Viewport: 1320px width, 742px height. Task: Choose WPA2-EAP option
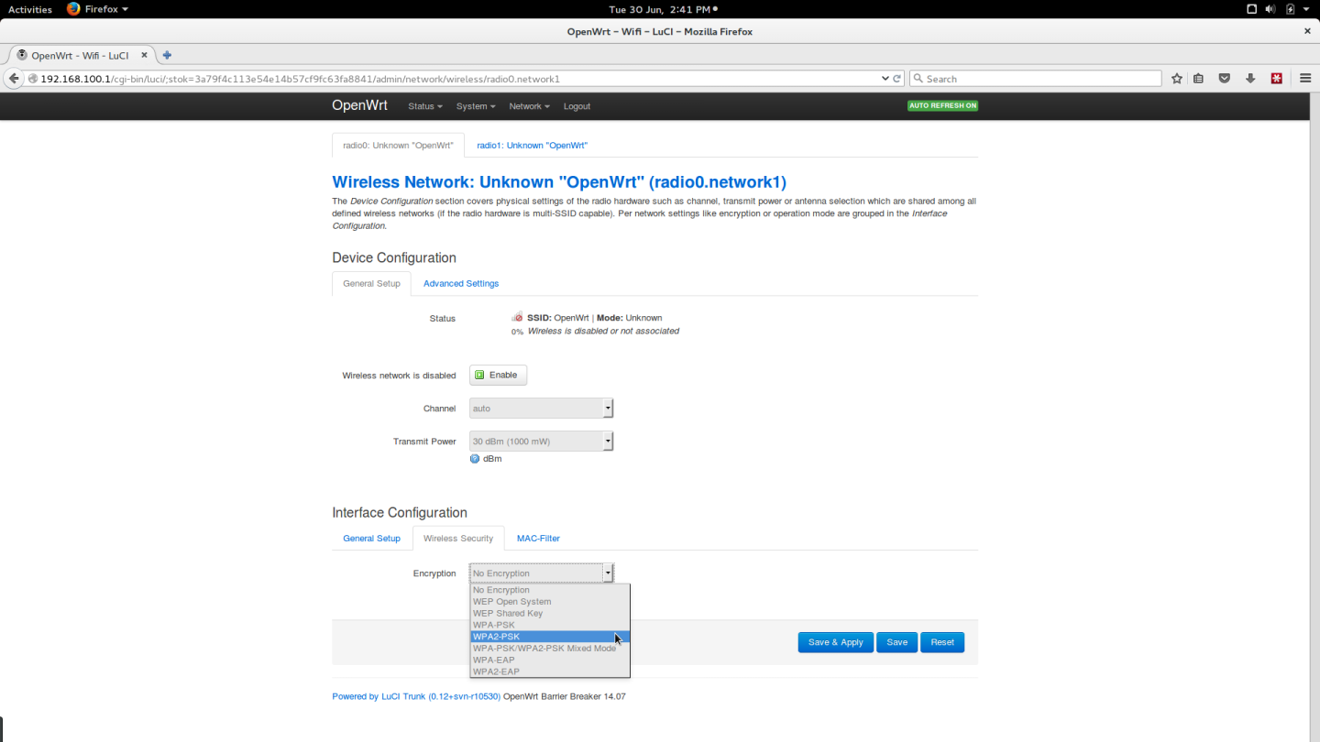point(550,671)
